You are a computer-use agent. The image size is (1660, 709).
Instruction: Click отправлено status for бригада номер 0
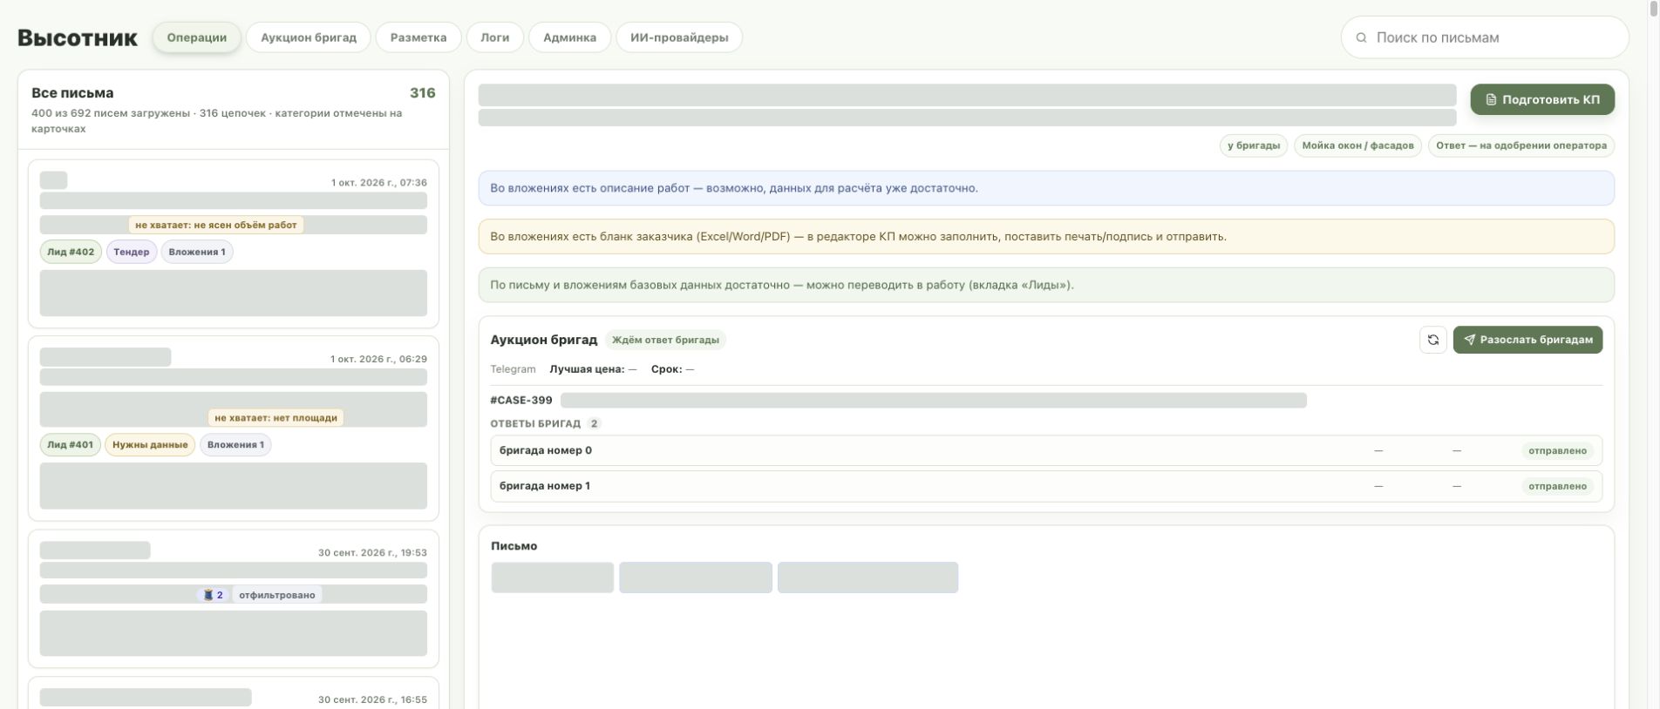[x=1557, y=450]
